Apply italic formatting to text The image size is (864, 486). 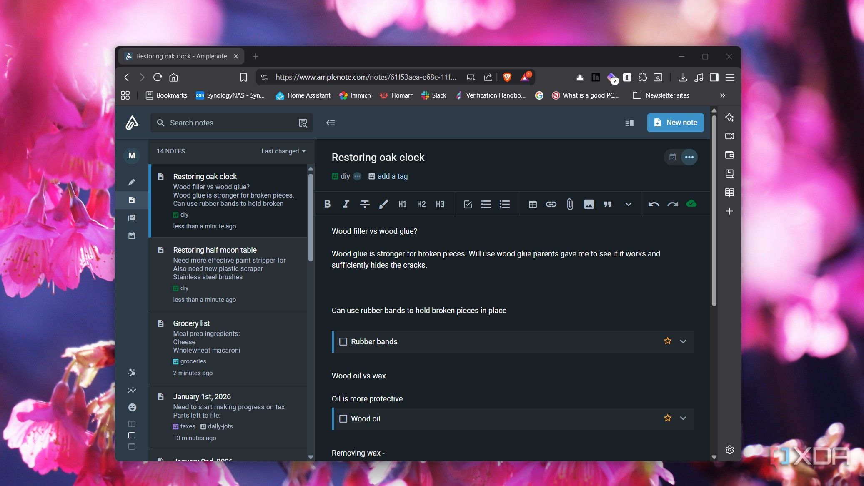346,204
